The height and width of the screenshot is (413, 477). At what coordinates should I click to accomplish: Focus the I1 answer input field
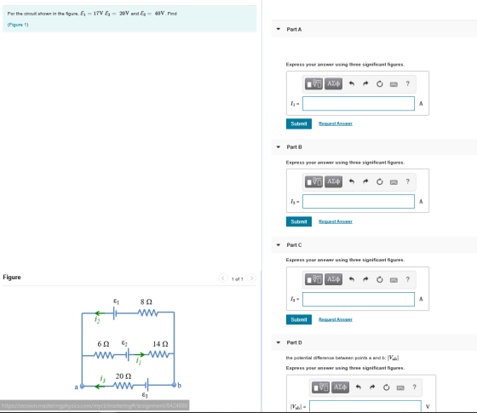click(359, 104)
